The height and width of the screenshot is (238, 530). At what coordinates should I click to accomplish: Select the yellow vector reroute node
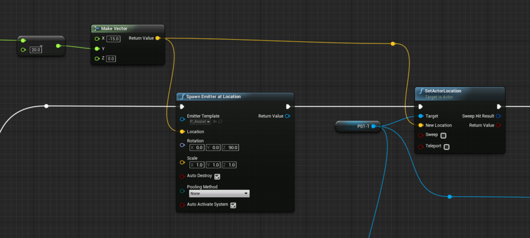pos(393,43)
